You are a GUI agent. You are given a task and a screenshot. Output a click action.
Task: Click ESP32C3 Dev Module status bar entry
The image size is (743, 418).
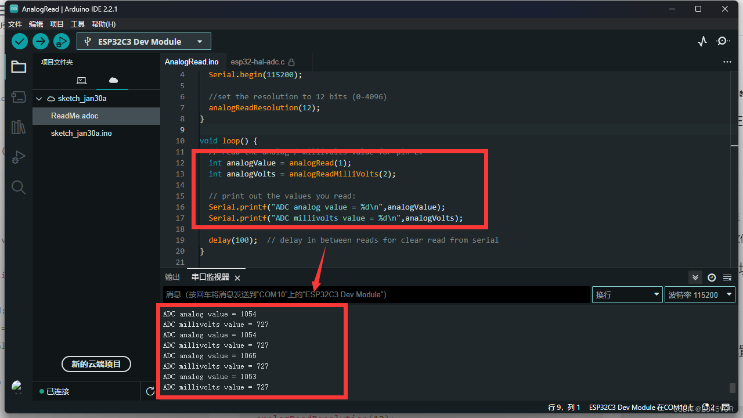(x=641, y=408)
